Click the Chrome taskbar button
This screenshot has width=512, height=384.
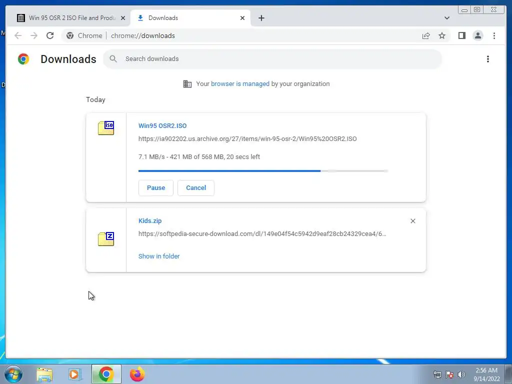(x=106, y=374)
